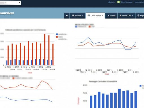This screenshot has height=108, width=144.
Task: Click the red legend swatch in the bar chart
Action: [x=57, y=37]
